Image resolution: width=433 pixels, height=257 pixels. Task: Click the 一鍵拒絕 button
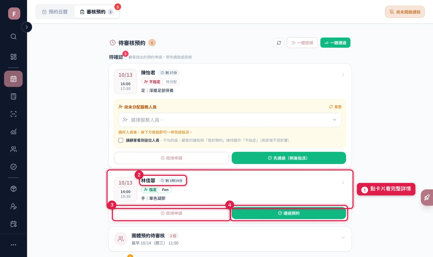(302, 43)
